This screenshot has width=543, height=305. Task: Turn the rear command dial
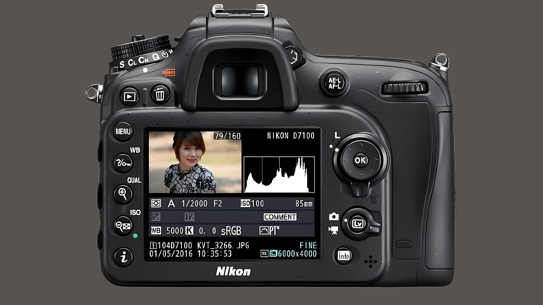[405, 88]
